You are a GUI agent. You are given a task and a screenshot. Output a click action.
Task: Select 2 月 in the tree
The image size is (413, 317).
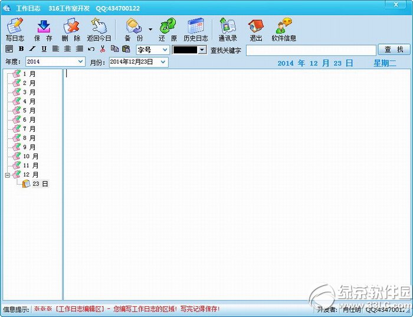point(24,83)
